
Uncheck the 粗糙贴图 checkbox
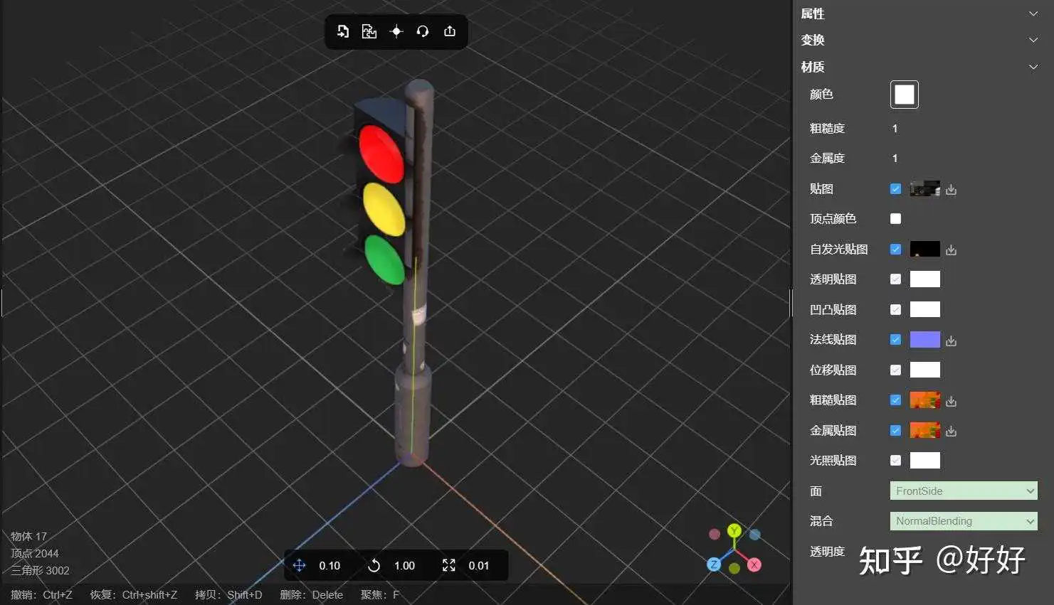895,400
